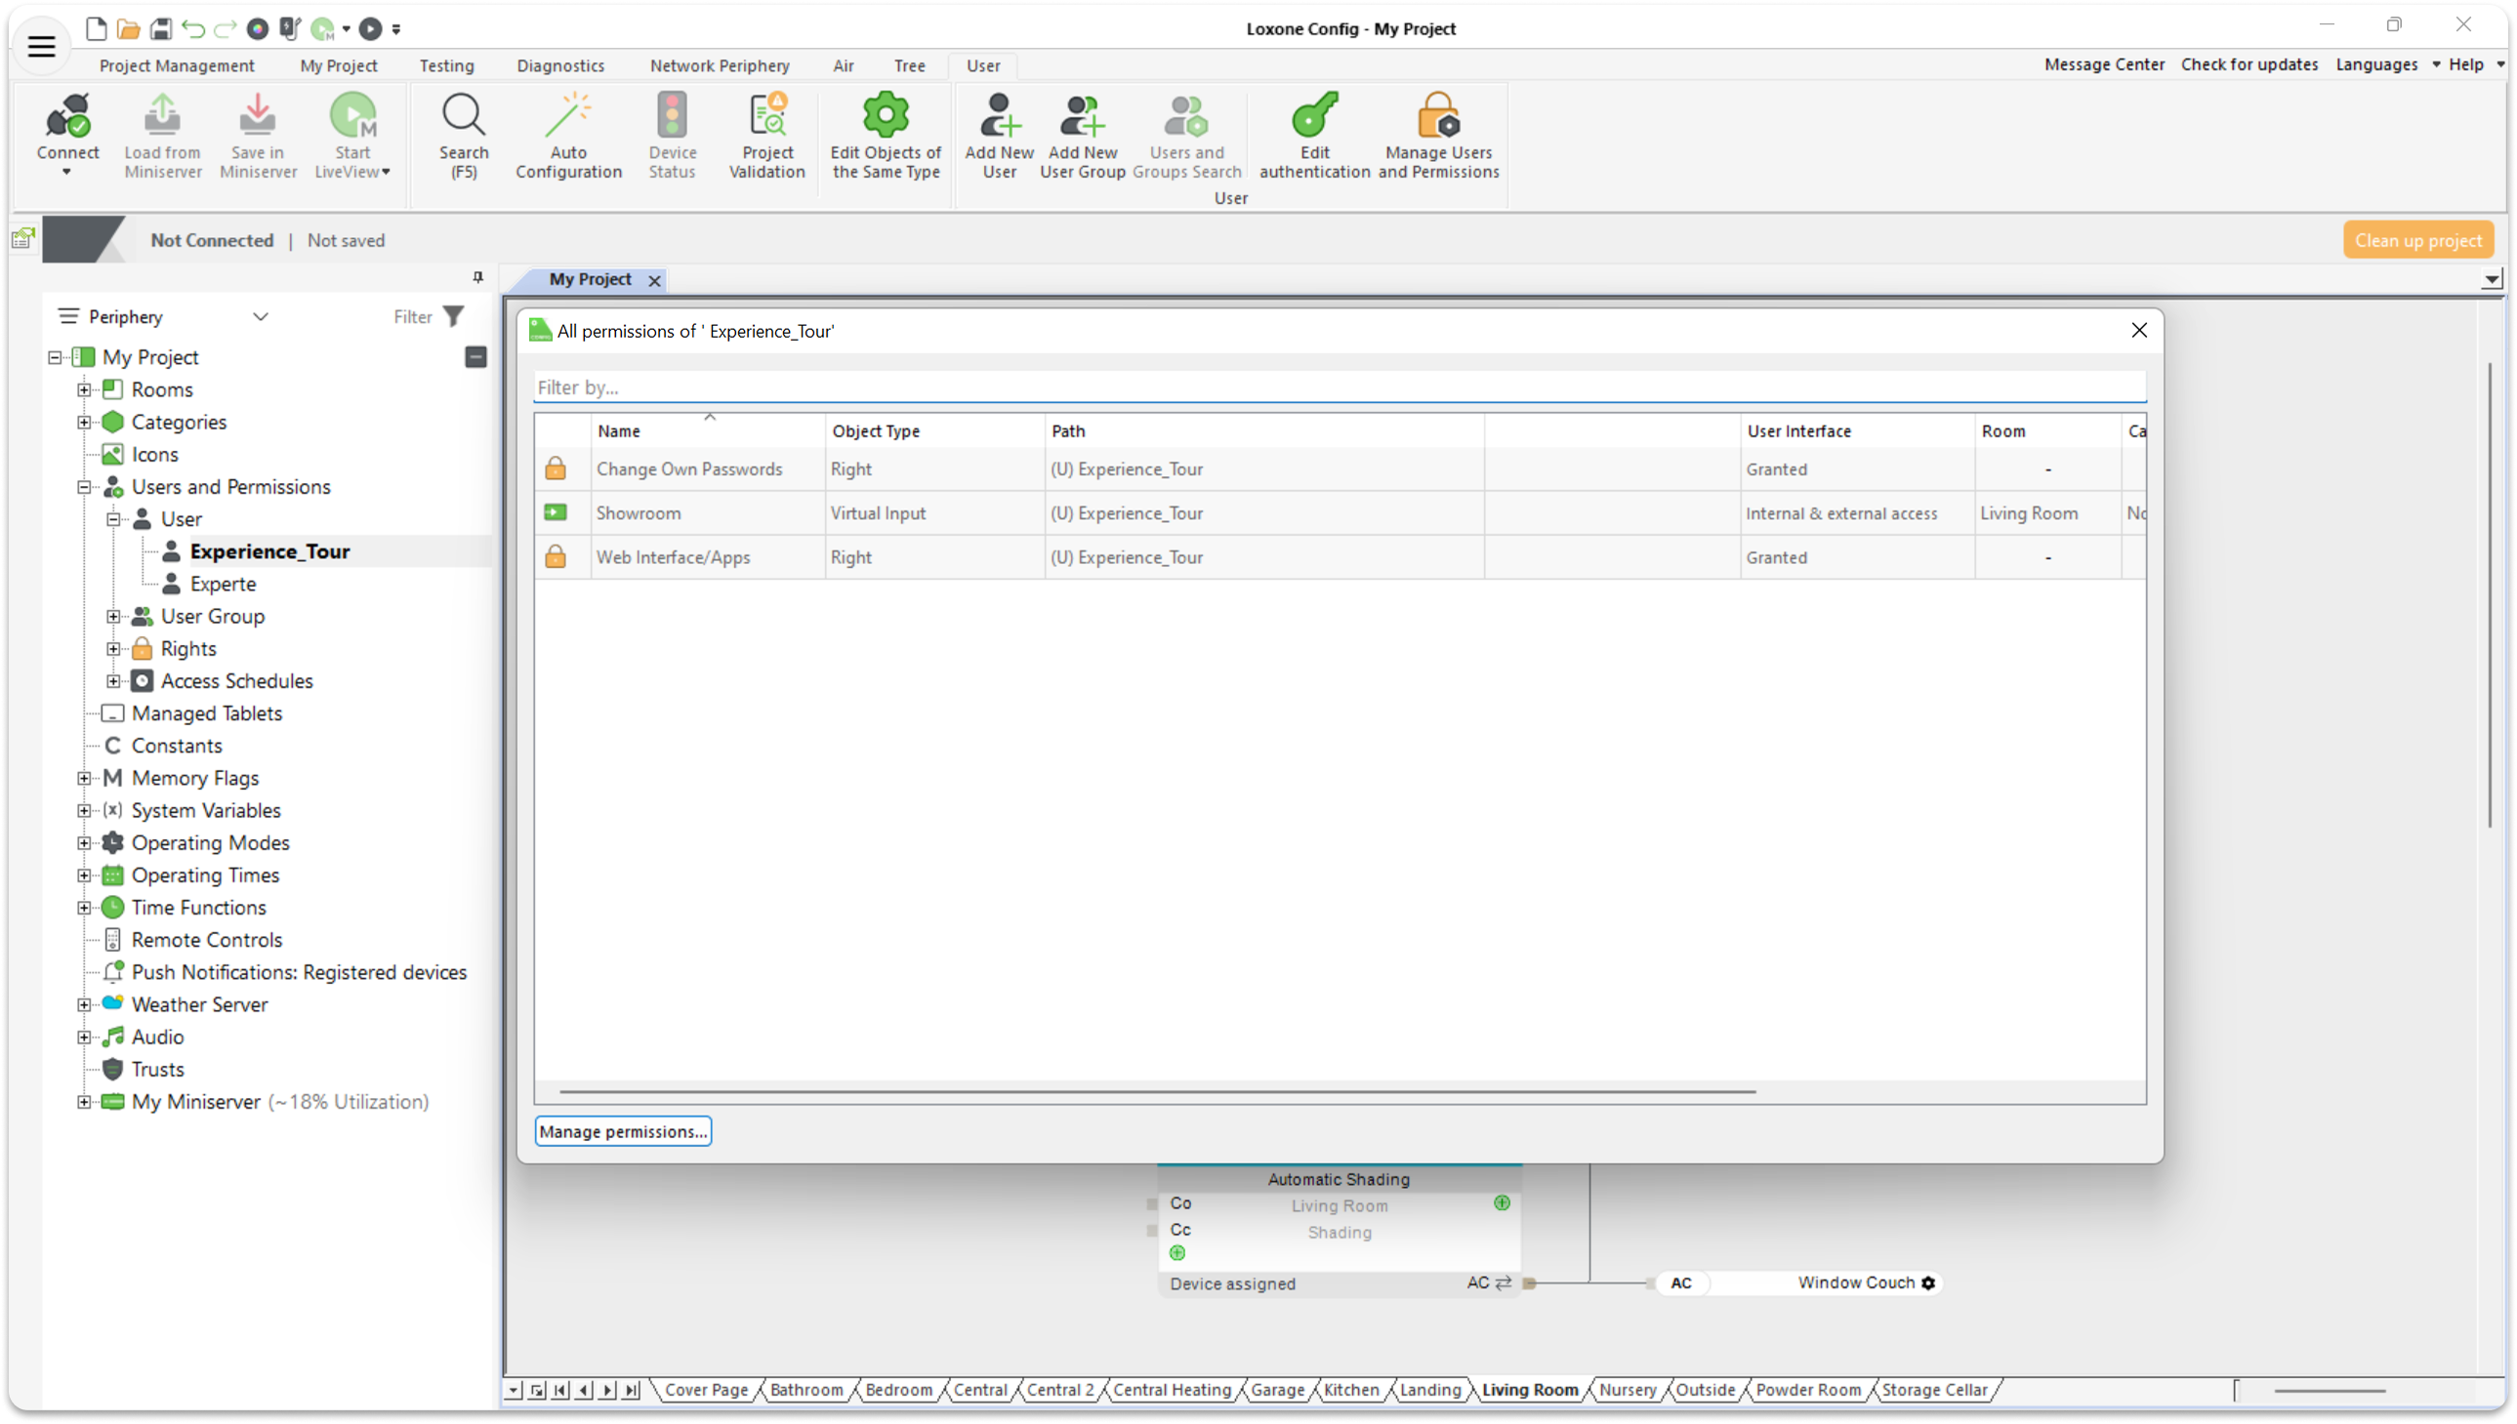Screen dimensions: 2517x1424
Task: Open the Kitchen page tab
Action: coord(1351,1390)
